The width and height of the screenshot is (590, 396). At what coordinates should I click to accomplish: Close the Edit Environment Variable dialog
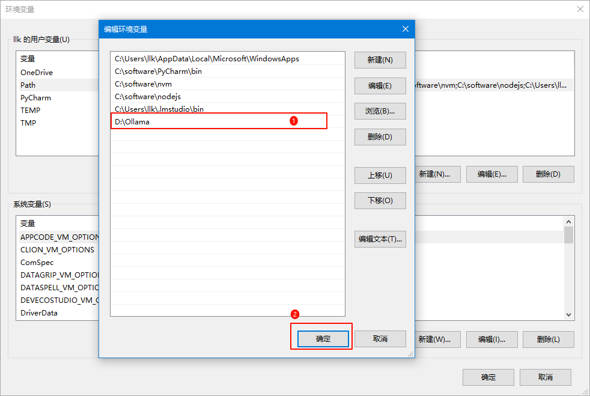(x=406, y=29)
